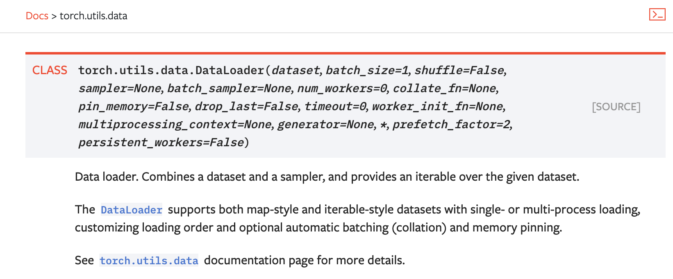Click the red CLASS label

click(50, 70)
